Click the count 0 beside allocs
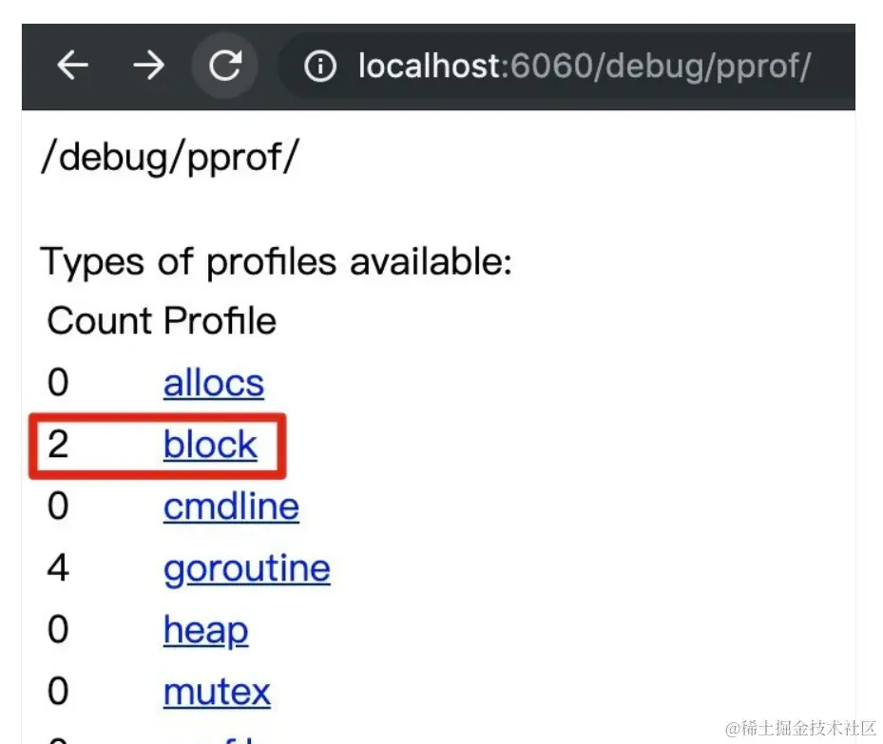The height and width of the screenshot is (744, 883). [x=58, y=383]
